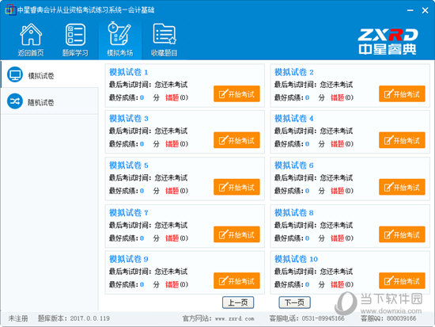Click the 返回首页 home icon
Image resolution: width=435 pixels, height=327 pixels.
click(31, 35)
